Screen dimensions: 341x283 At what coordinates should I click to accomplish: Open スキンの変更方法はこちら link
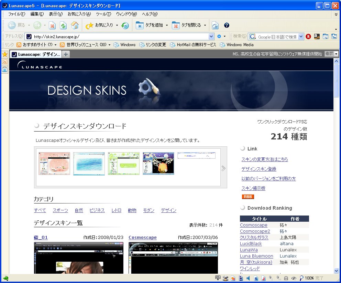coord(265,159)
